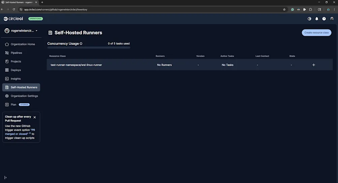Click the Pipelines icon
The image size is (338, 183).
(x=7, y=53)
